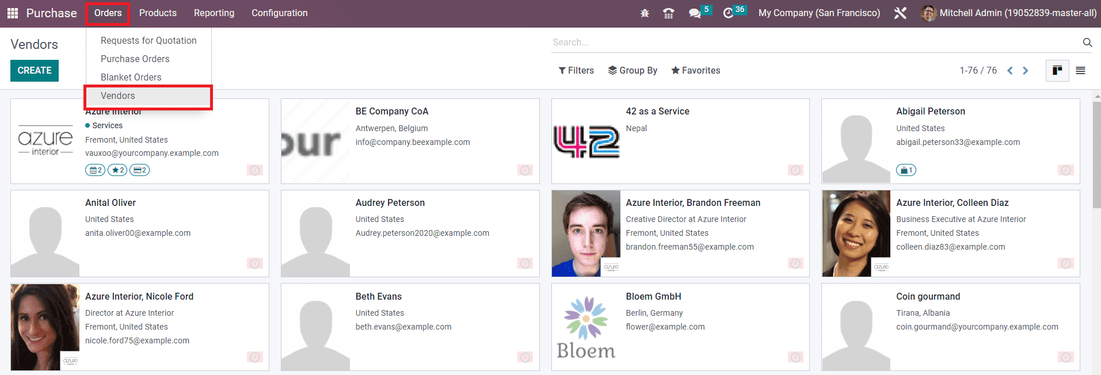This screenshot has height=375, width=1101.
Task: Switch to list view
Action: (x=1080, y=70)
